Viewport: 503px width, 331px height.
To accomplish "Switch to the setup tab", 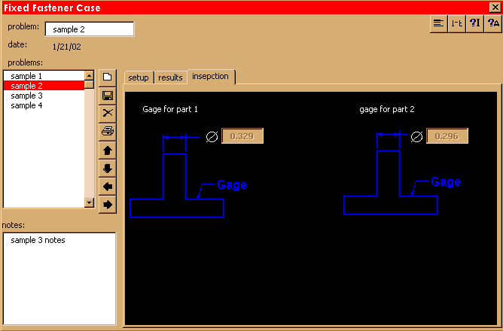I will [x=139, y=77].
